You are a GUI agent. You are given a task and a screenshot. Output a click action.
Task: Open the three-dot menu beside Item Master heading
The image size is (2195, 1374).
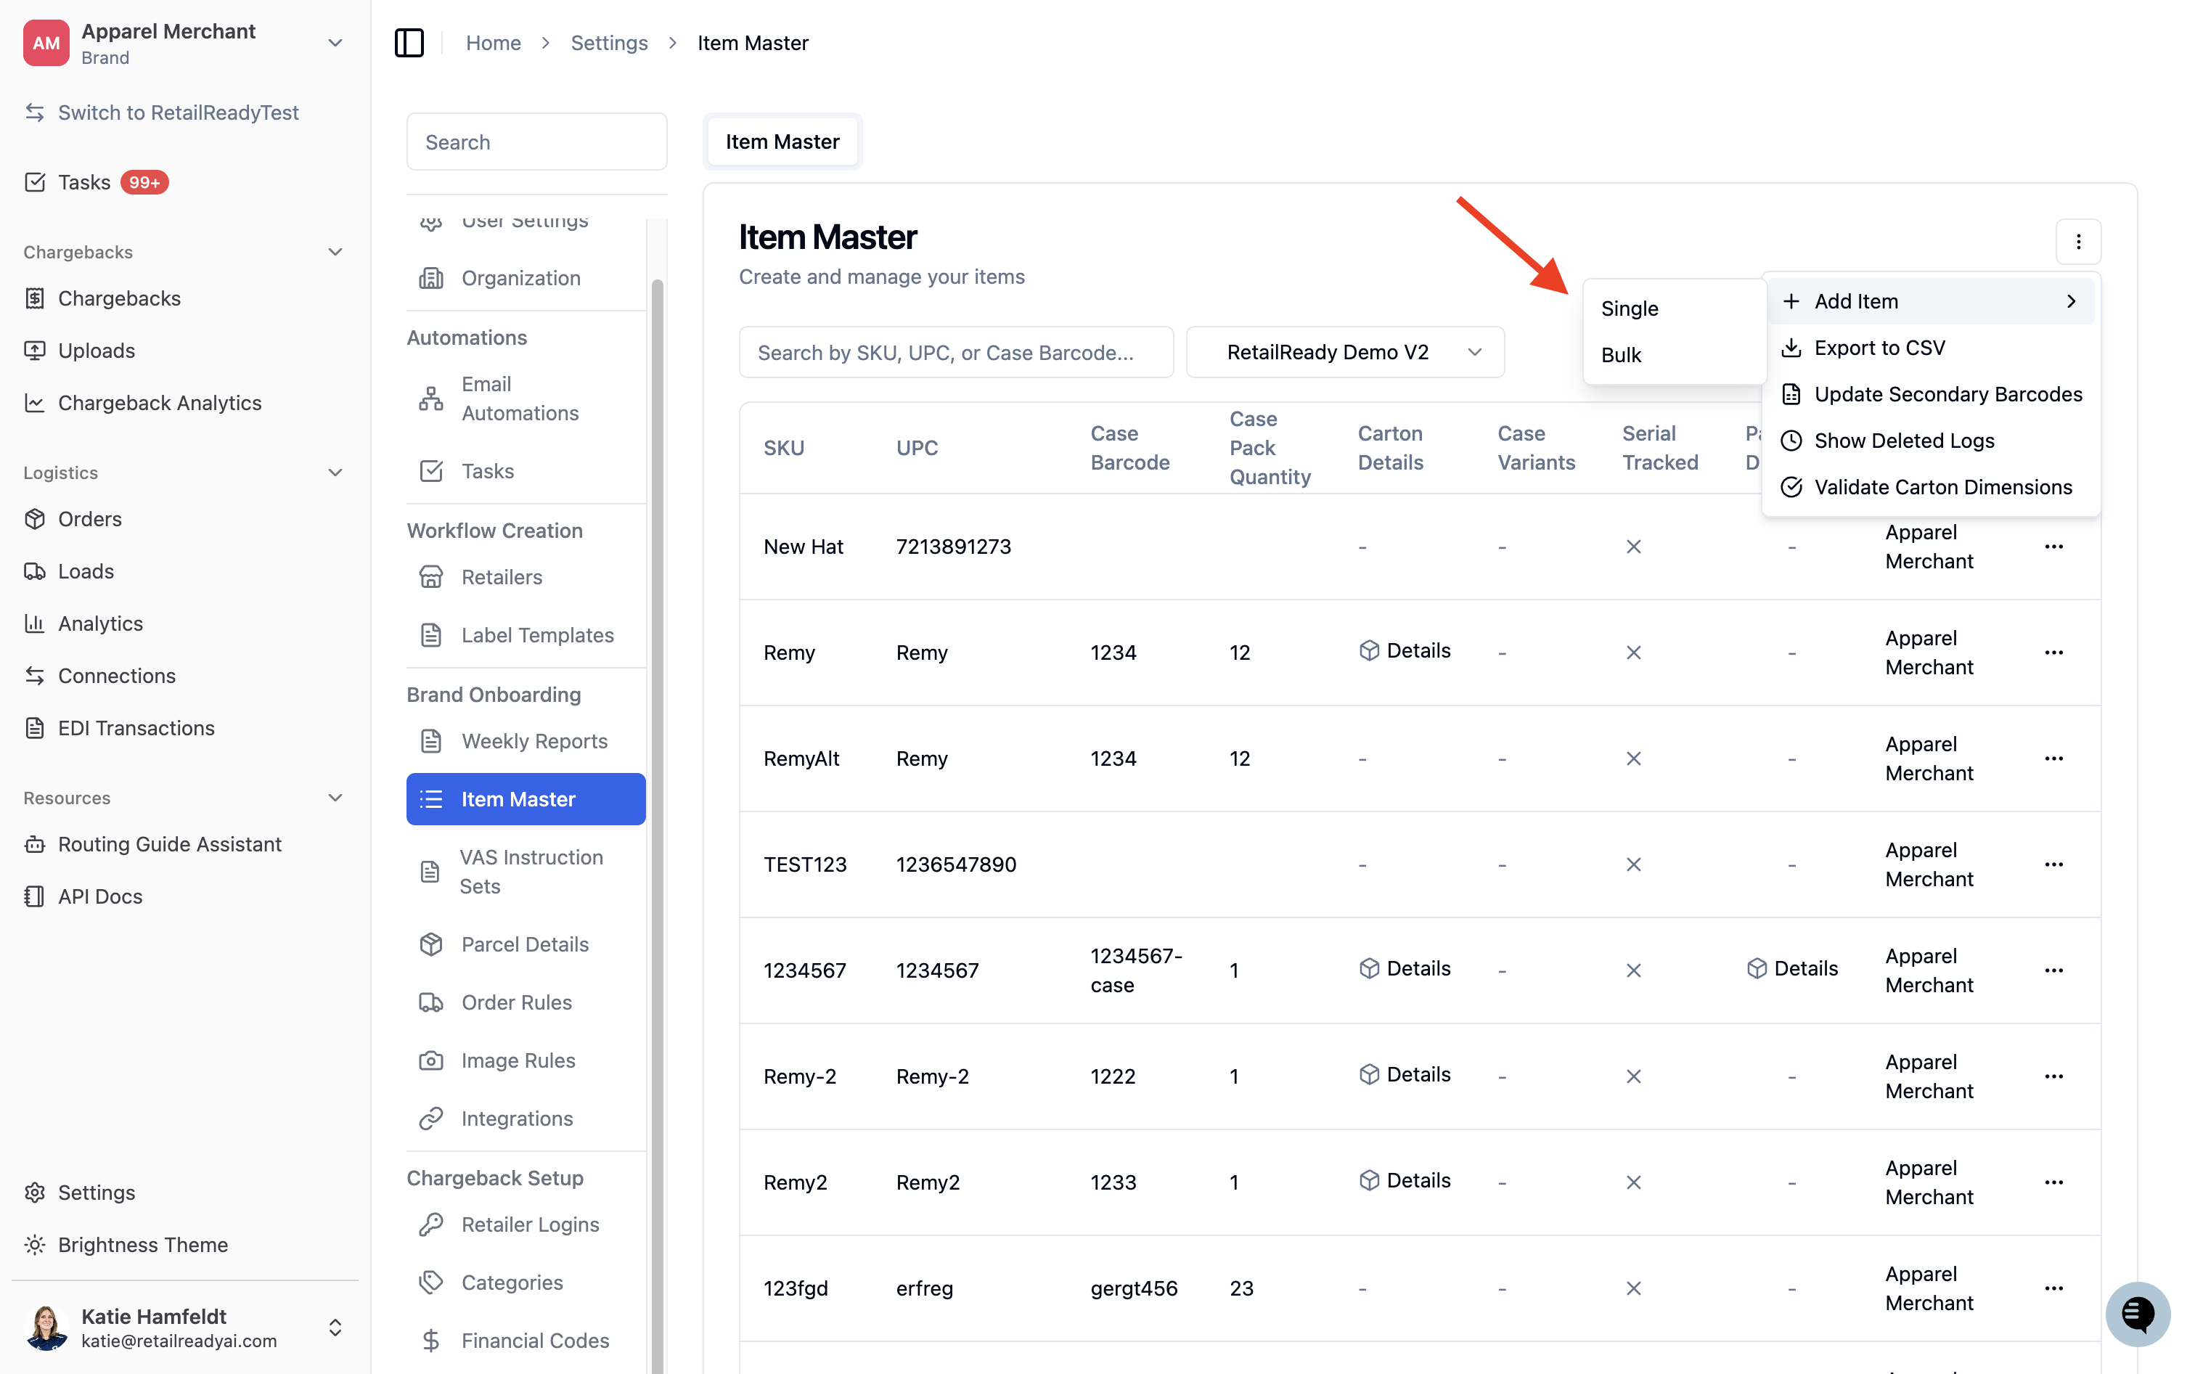click(2078, 241)
